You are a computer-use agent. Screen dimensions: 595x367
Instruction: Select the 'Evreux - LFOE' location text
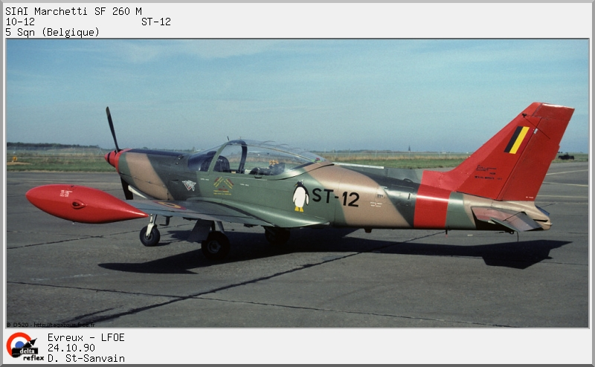pos(86,337)
